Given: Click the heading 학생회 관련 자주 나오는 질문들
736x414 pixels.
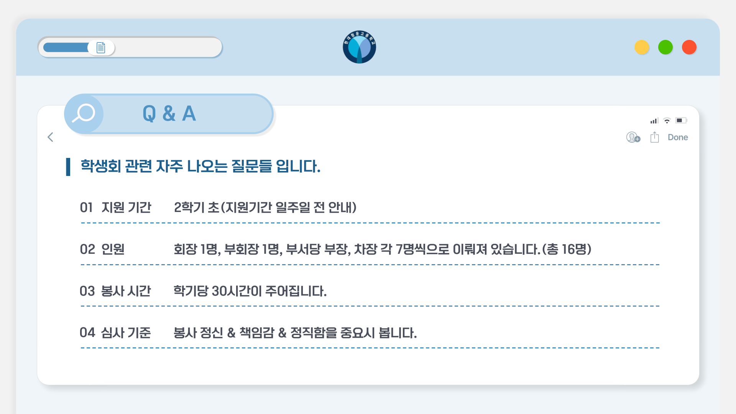Looking at the screenshot, I should click(200, 166).
